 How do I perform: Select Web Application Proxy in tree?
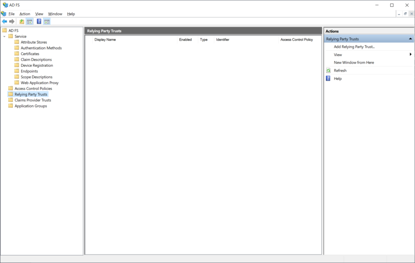click(x=40, y=83)
